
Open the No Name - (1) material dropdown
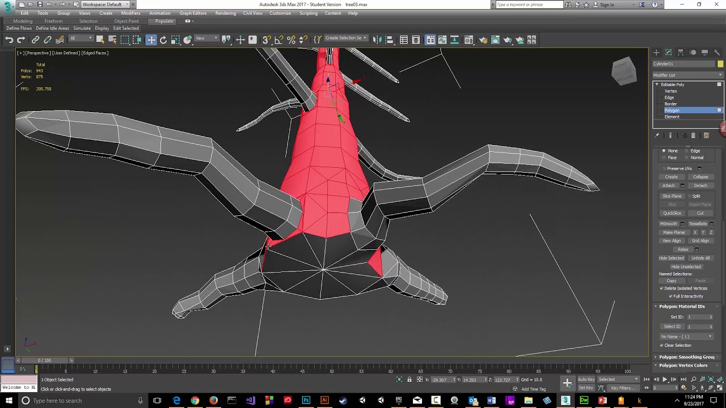pyautogui.click(x=686, y=337)
